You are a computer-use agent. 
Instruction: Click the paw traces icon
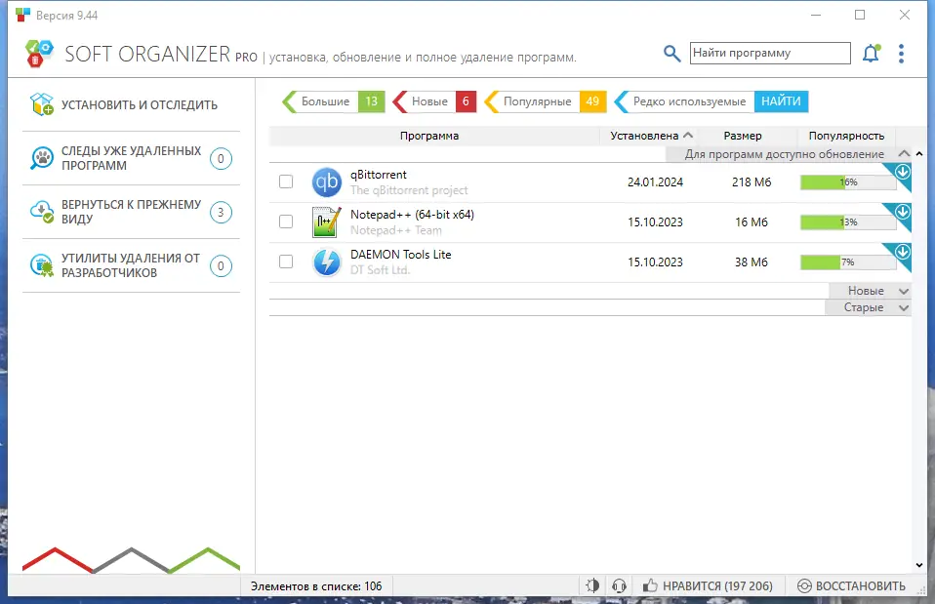pos(42,158)
